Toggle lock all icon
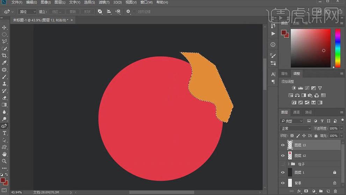This screenshot has height=195, width=346. point(316,136)
